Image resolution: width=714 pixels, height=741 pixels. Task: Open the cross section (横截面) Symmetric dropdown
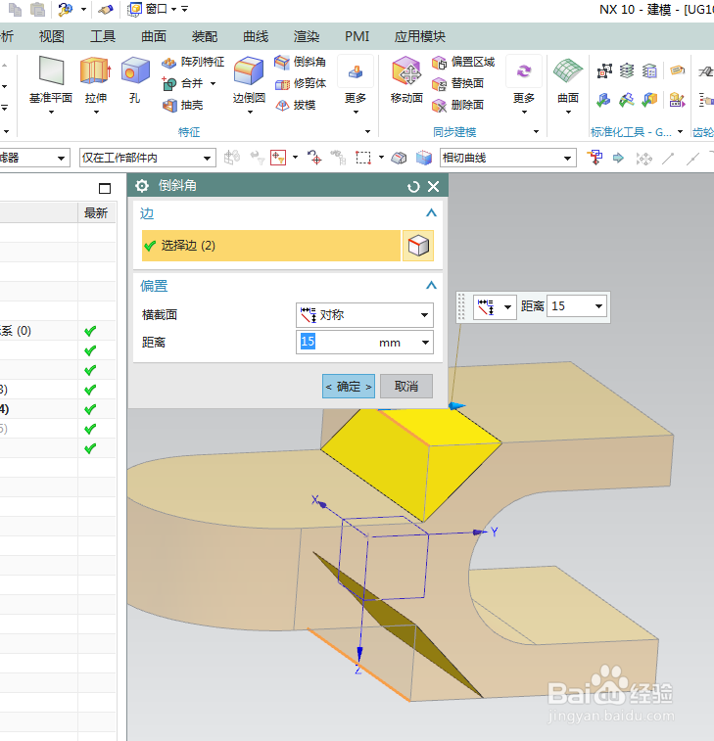tap(364, 315)
